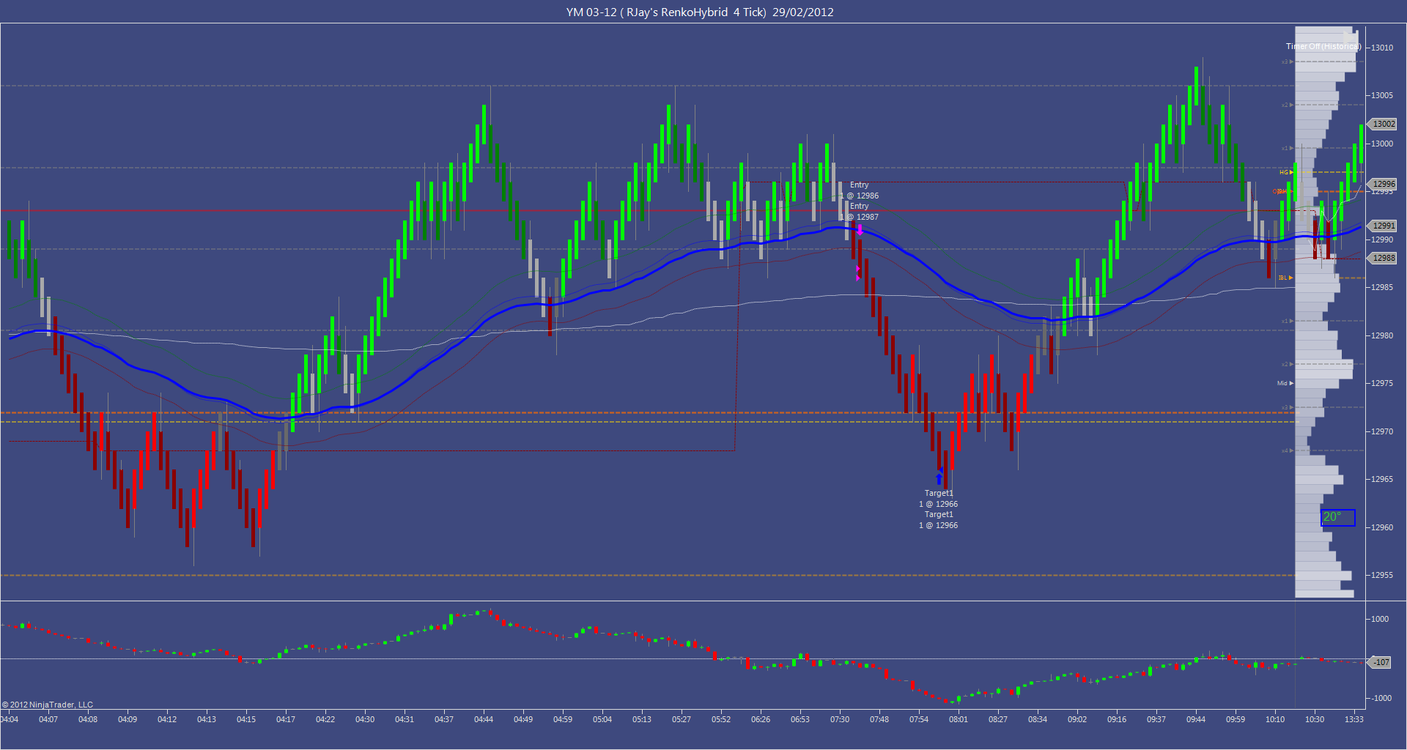
Task: Click the 04:37 time axis label
Action: point(444,719)
